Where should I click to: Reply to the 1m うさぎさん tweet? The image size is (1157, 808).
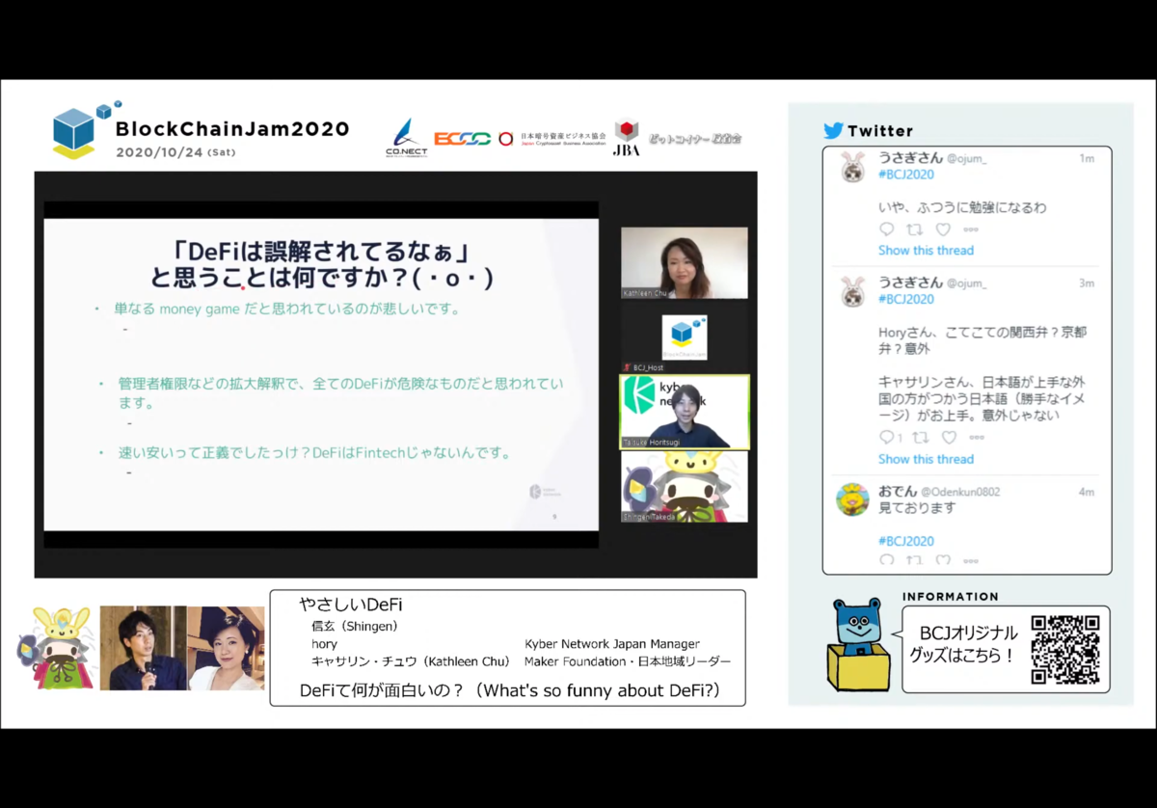pos(887,229)
